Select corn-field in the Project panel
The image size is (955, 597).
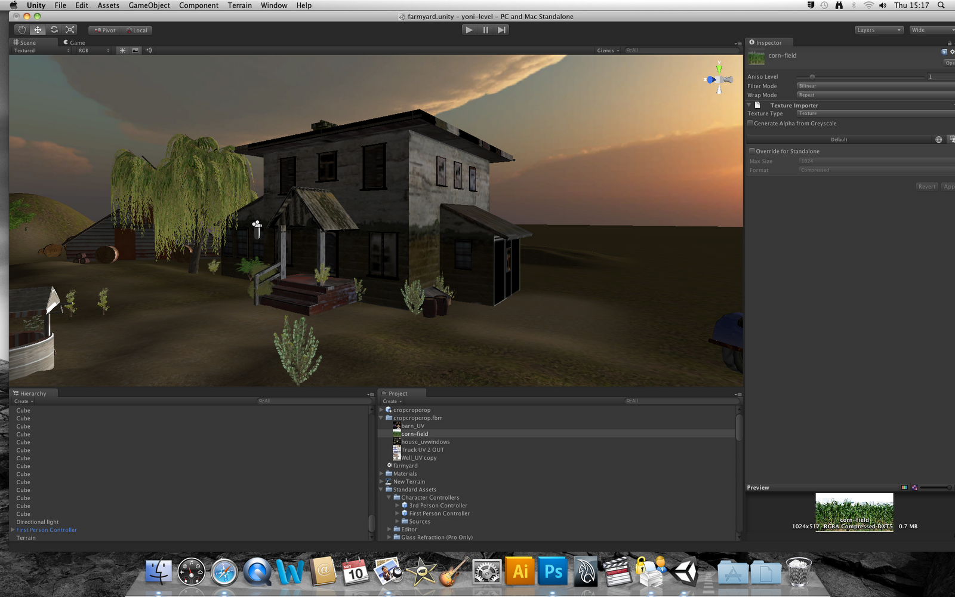(x=416, y=433)
